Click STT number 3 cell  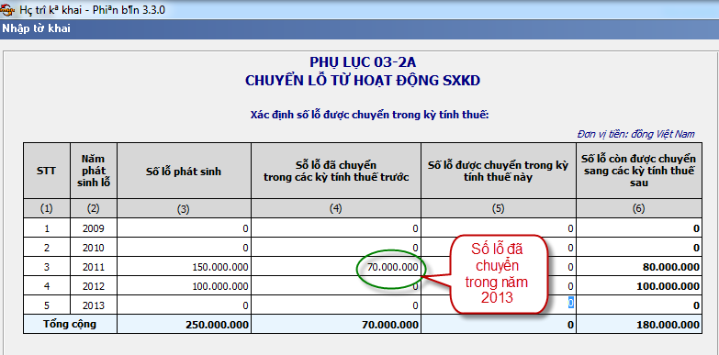point(46,267)
